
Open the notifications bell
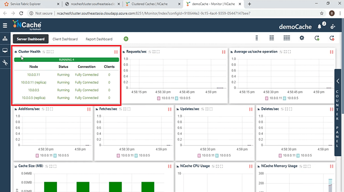coord(319,27)
